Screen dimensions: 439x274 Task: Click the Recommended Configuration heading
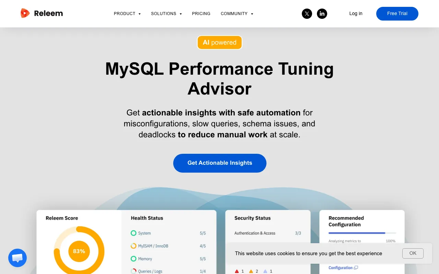pos(346,221)
